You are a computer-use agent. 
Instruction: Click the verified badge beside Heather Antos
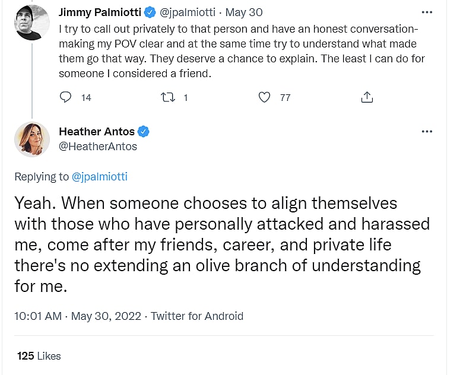coord(144,132)
